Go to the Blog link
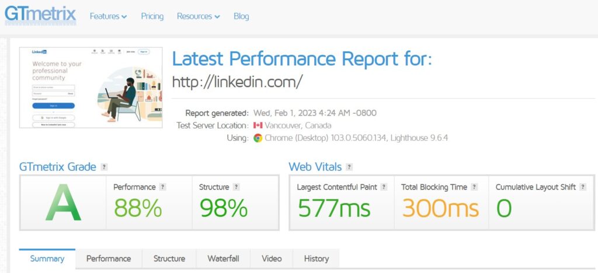This screenshot has width=598, height=273. pos(241,16)
